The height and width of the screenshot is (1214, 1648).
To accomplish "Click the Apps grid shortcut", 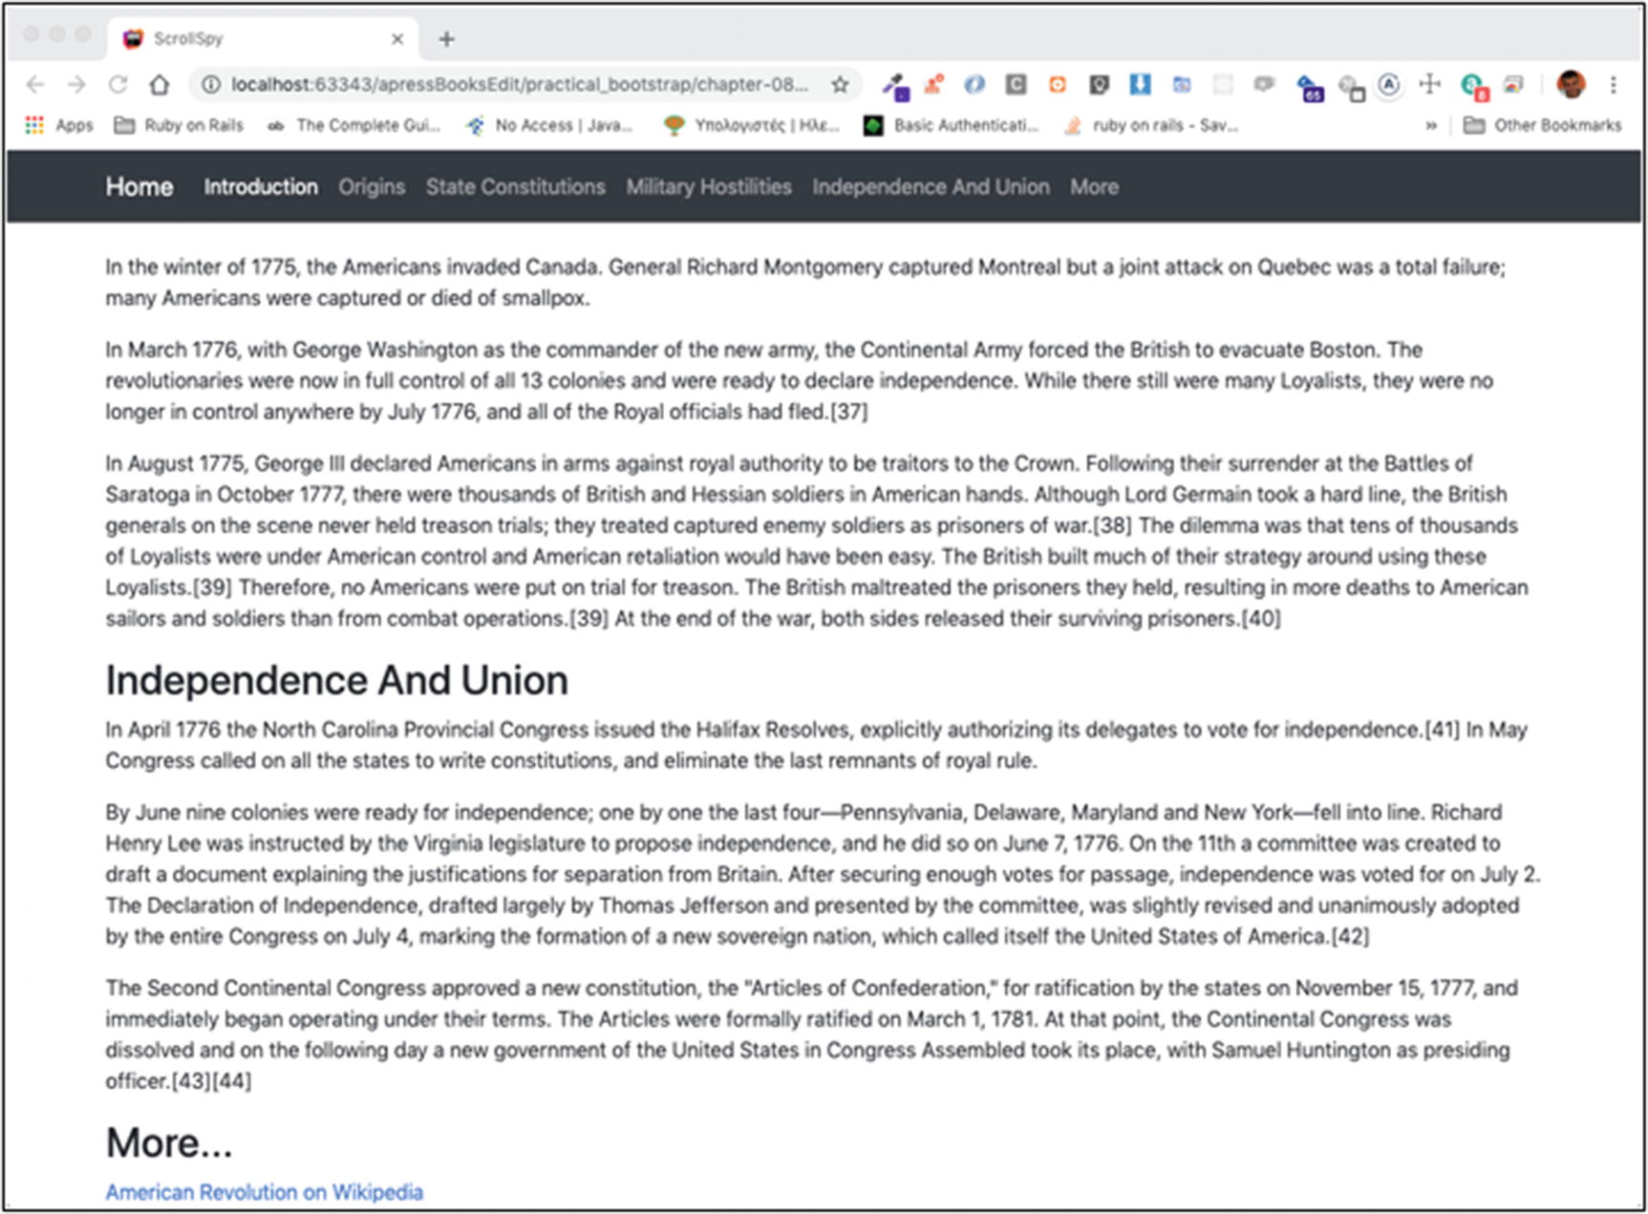I will (59, 125).
